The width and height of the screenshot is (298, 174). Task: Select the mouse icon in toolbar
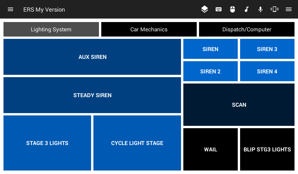(233, 9)
